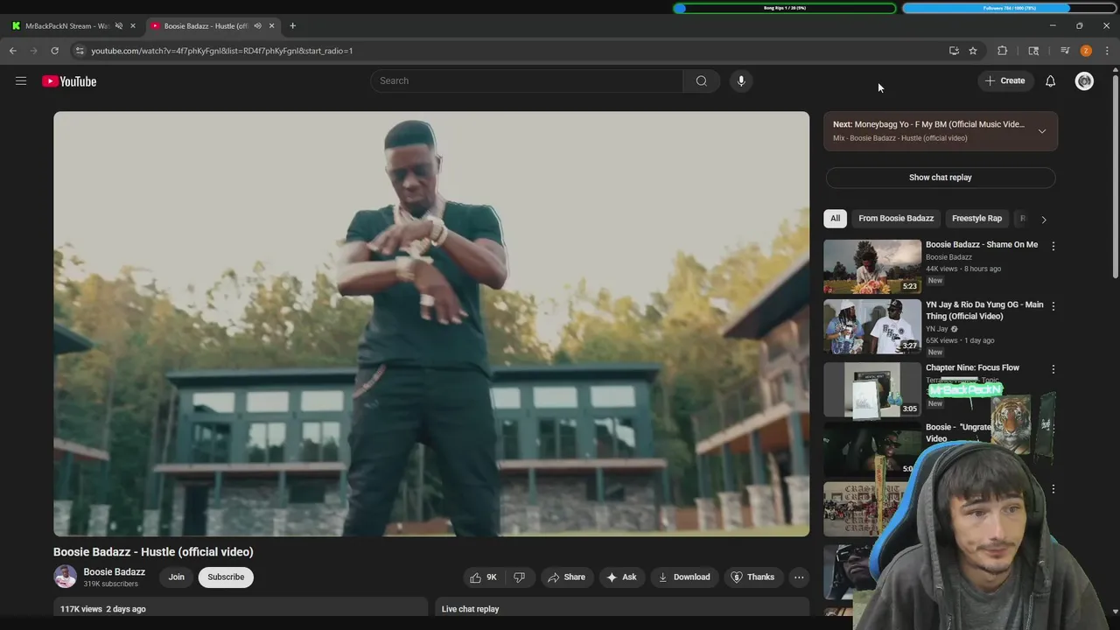The width and height of the screenshot is (1120, 630).
Task: Open Chrome three-dot menu
Action: click(x=1107, y=51)
